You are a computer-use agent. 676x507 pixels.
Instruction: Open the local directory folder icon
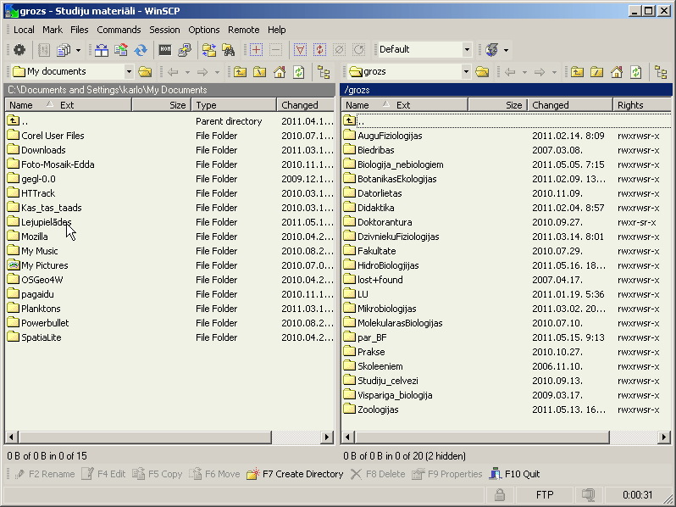[146, 71]
